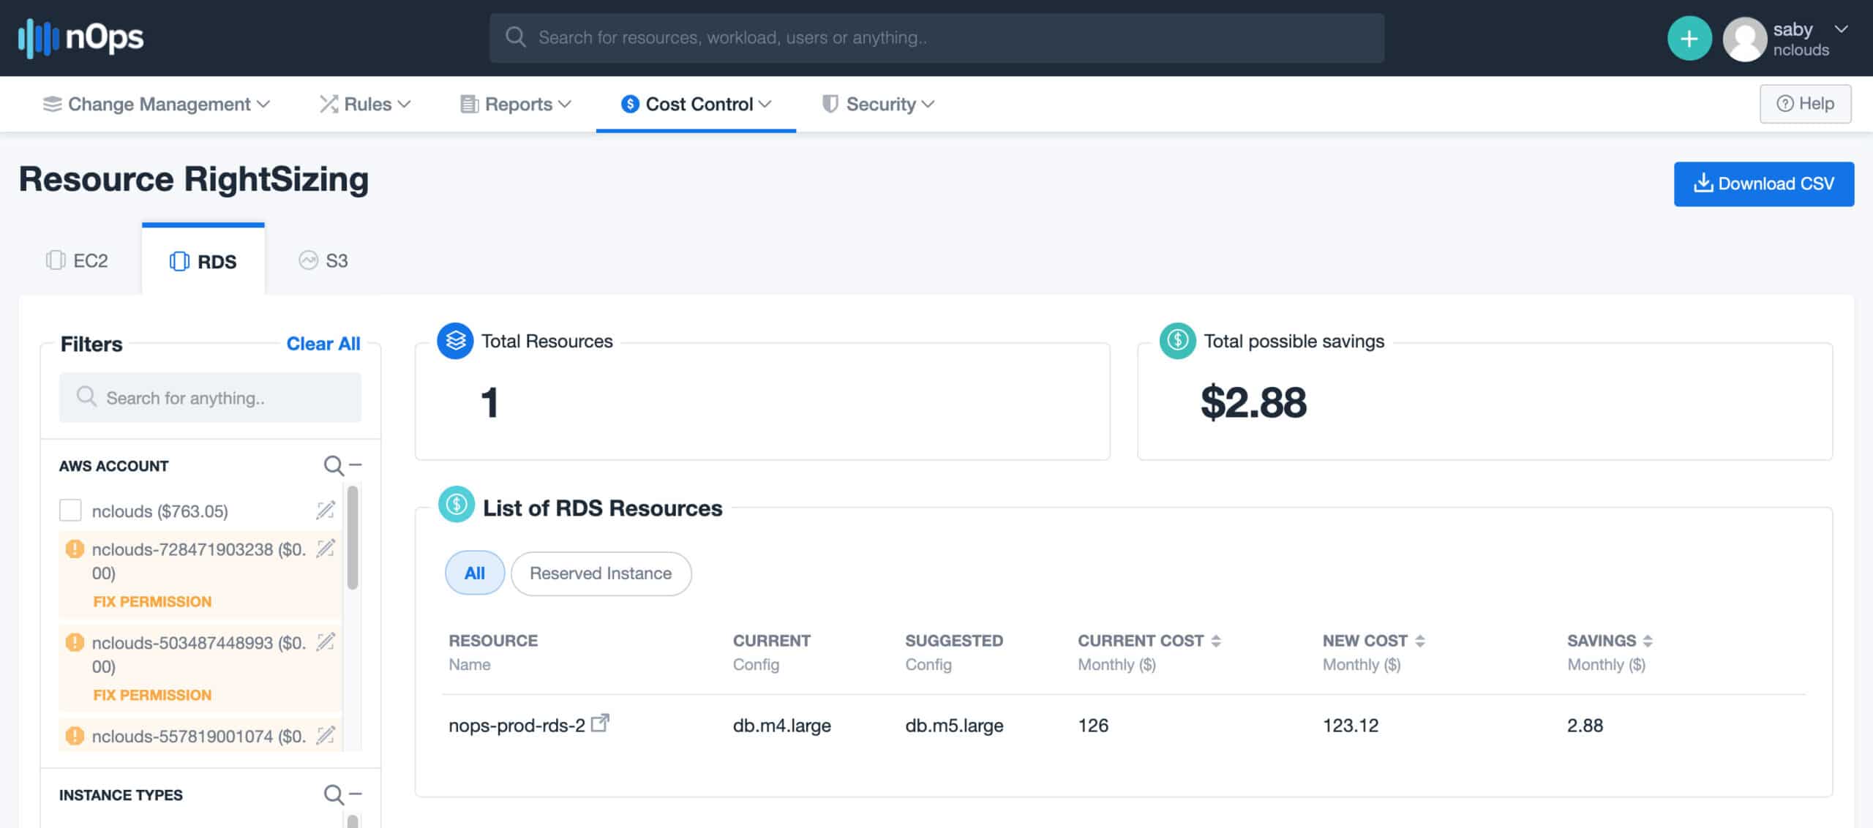Click the nops-prod-rds-2 resource name
The width and height of the screenshot is (1873, 828).
coord(517,726)
